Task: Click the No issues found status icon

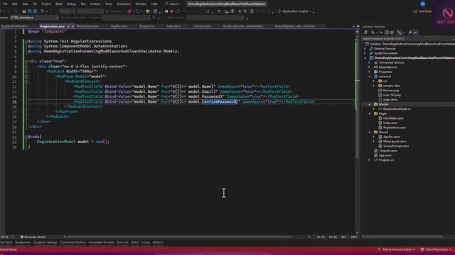Action: [22, 237]
